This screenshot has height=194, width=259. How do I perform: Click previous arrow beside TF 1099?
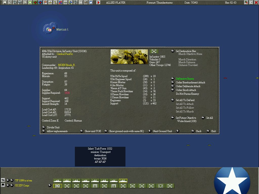click(8, 180)
